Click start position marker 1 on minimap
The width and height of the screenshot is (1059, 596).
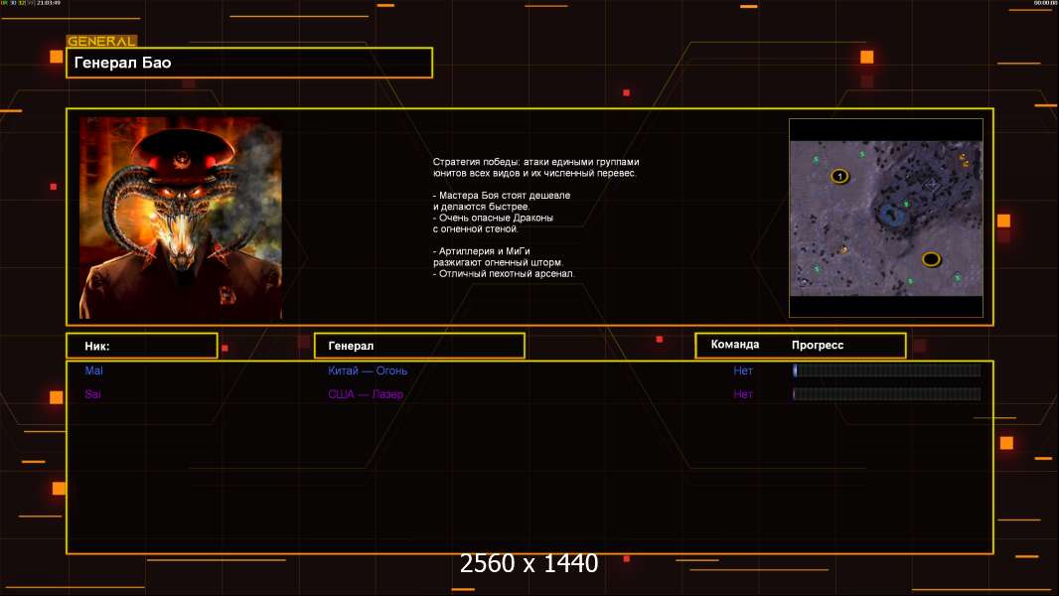click(839, 176)
